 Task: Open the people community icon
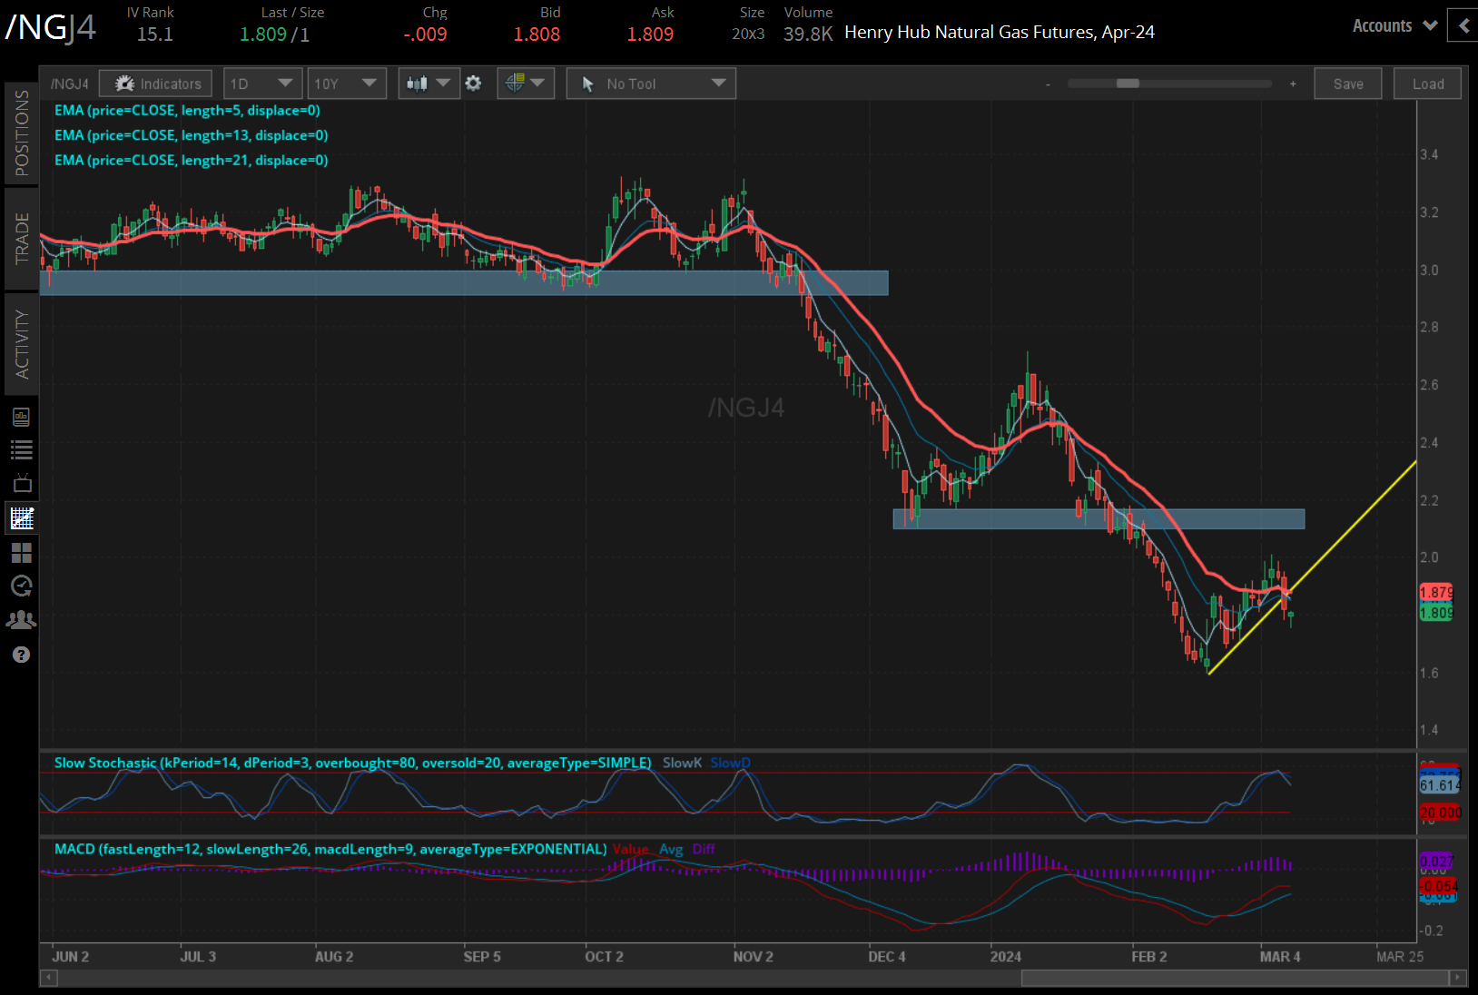tap(22, 620)
